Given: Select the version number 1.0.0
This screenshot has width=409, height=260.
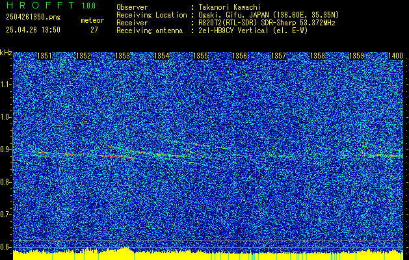Looking at the screenshot, I should coord(88,6).
